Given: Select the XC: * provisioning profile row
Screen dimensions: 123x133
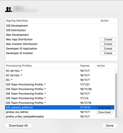Looking at the screenshot, I should tap(60, 80).
